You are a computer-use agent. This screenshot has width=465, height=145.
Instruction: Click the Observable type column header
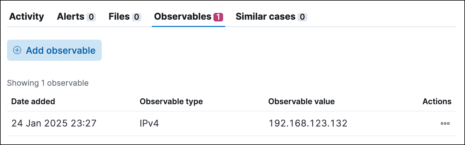click(171, 102)
